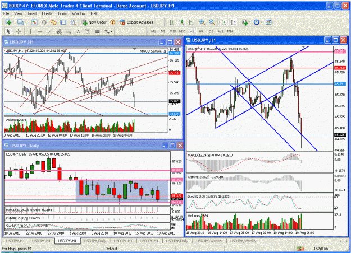Switch to the M30 timeframe
Screen dimensions: 351x253
182,31
